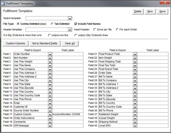Choose For each Order header option
The height and width of the screenshot is (133, 171).
pyautogui.click(x=117, y=30)
